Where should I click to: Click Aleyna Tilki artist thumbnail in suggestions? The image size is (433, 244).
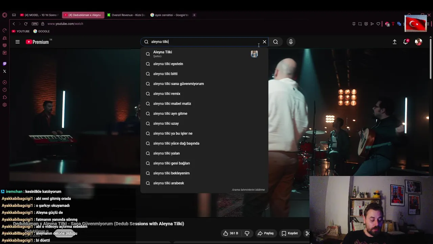pyautogui.click(x=254, y=54)
